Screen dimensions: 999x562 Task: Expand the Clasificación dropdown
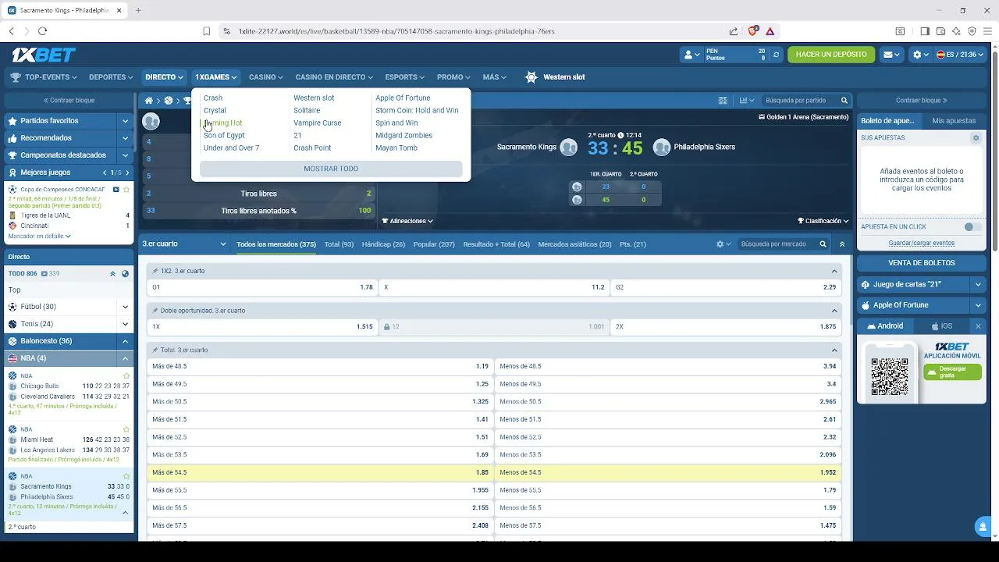(x=823, y=221)
